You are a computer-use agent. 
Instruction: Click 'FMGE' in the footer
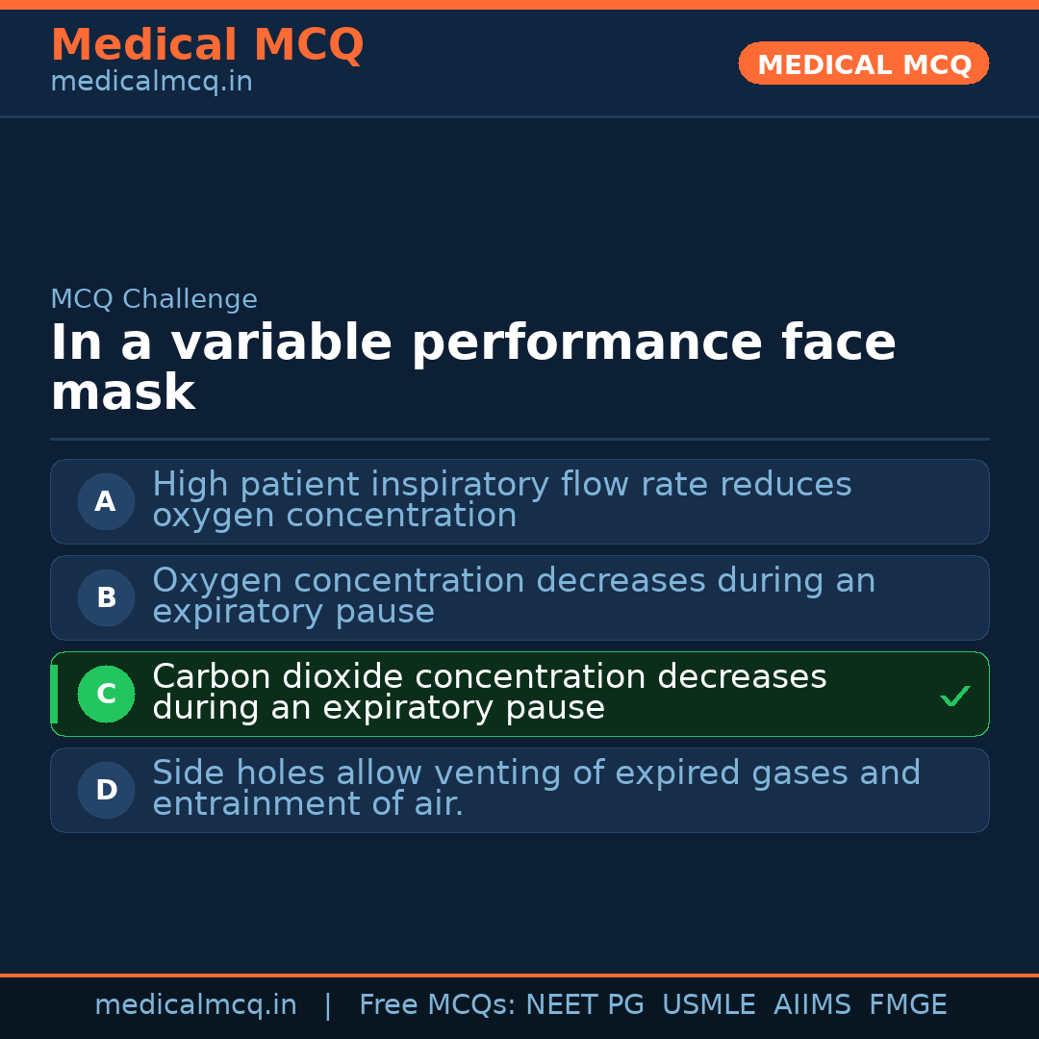[907, 1005]
